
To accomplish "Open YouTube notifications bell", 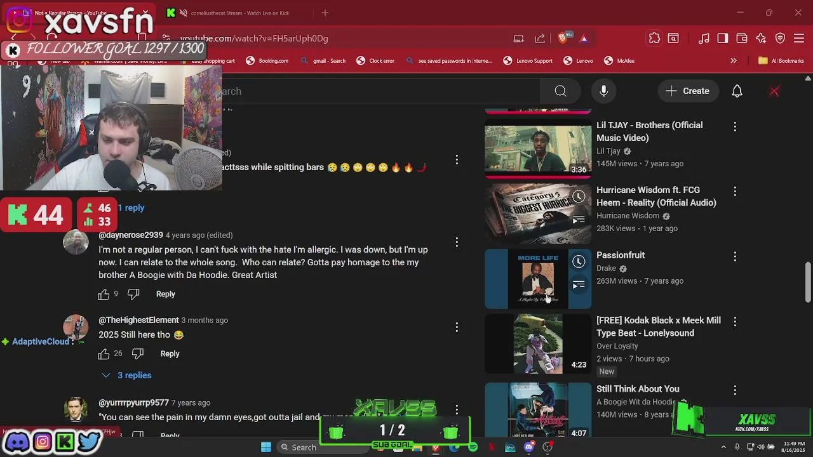I will pos(737,91).
